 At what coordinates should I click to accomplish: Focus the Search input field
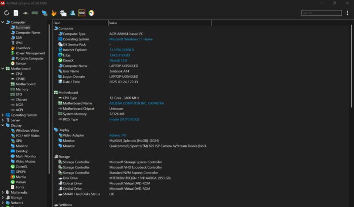click(x=321, y=13)
